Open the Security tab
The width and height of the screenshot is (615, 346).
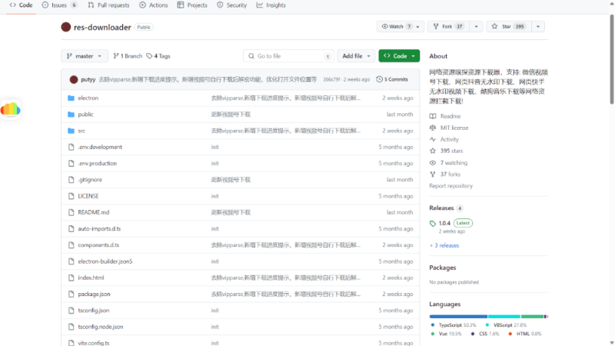coord(232,5)
